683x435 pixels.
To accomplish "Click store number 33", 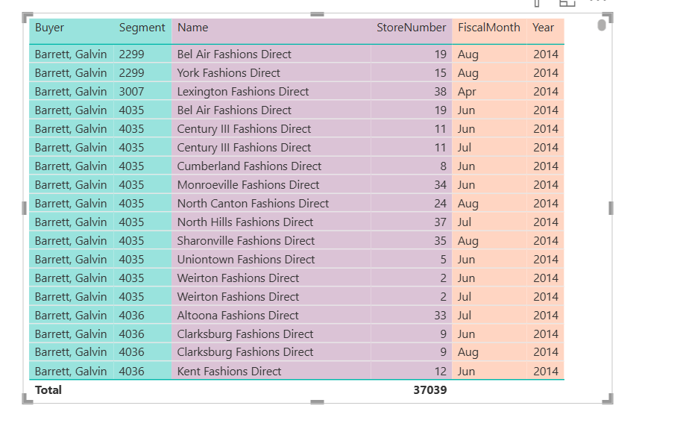I will 441,315.
